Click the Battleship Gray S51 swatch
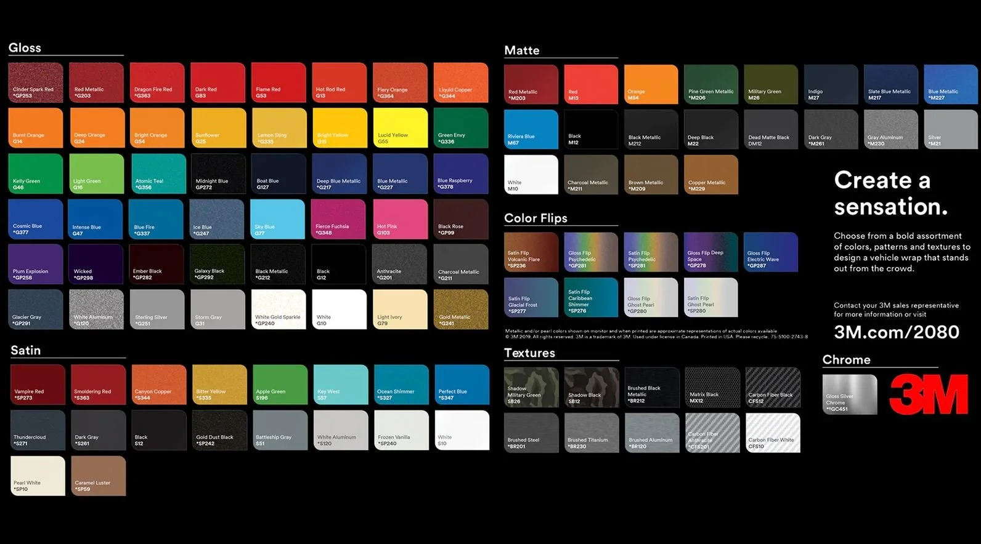The image size is (981, 544). pos(280,430)
